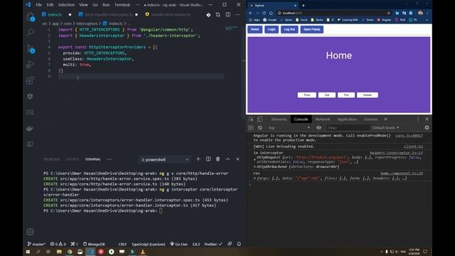The height and width of the screenshot is (256, 455).
Task: Open the Windows Start menu
Action: (28, 252)
